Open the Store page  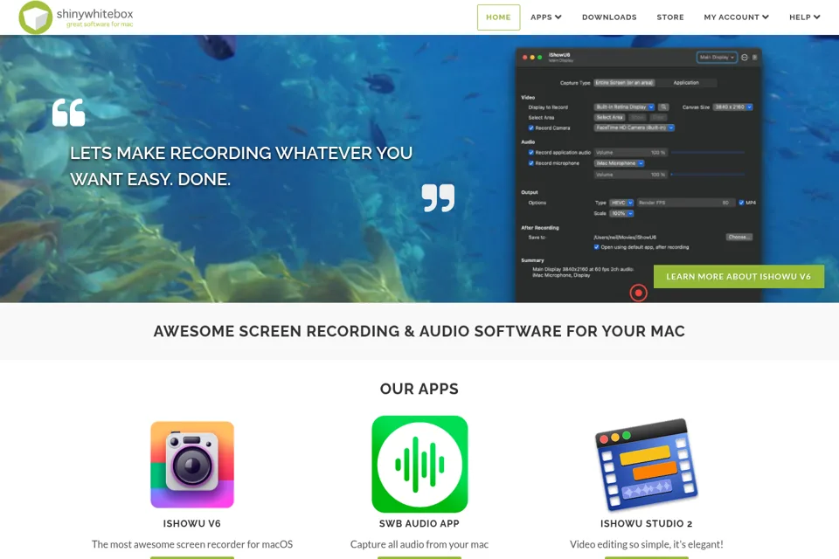670,17
